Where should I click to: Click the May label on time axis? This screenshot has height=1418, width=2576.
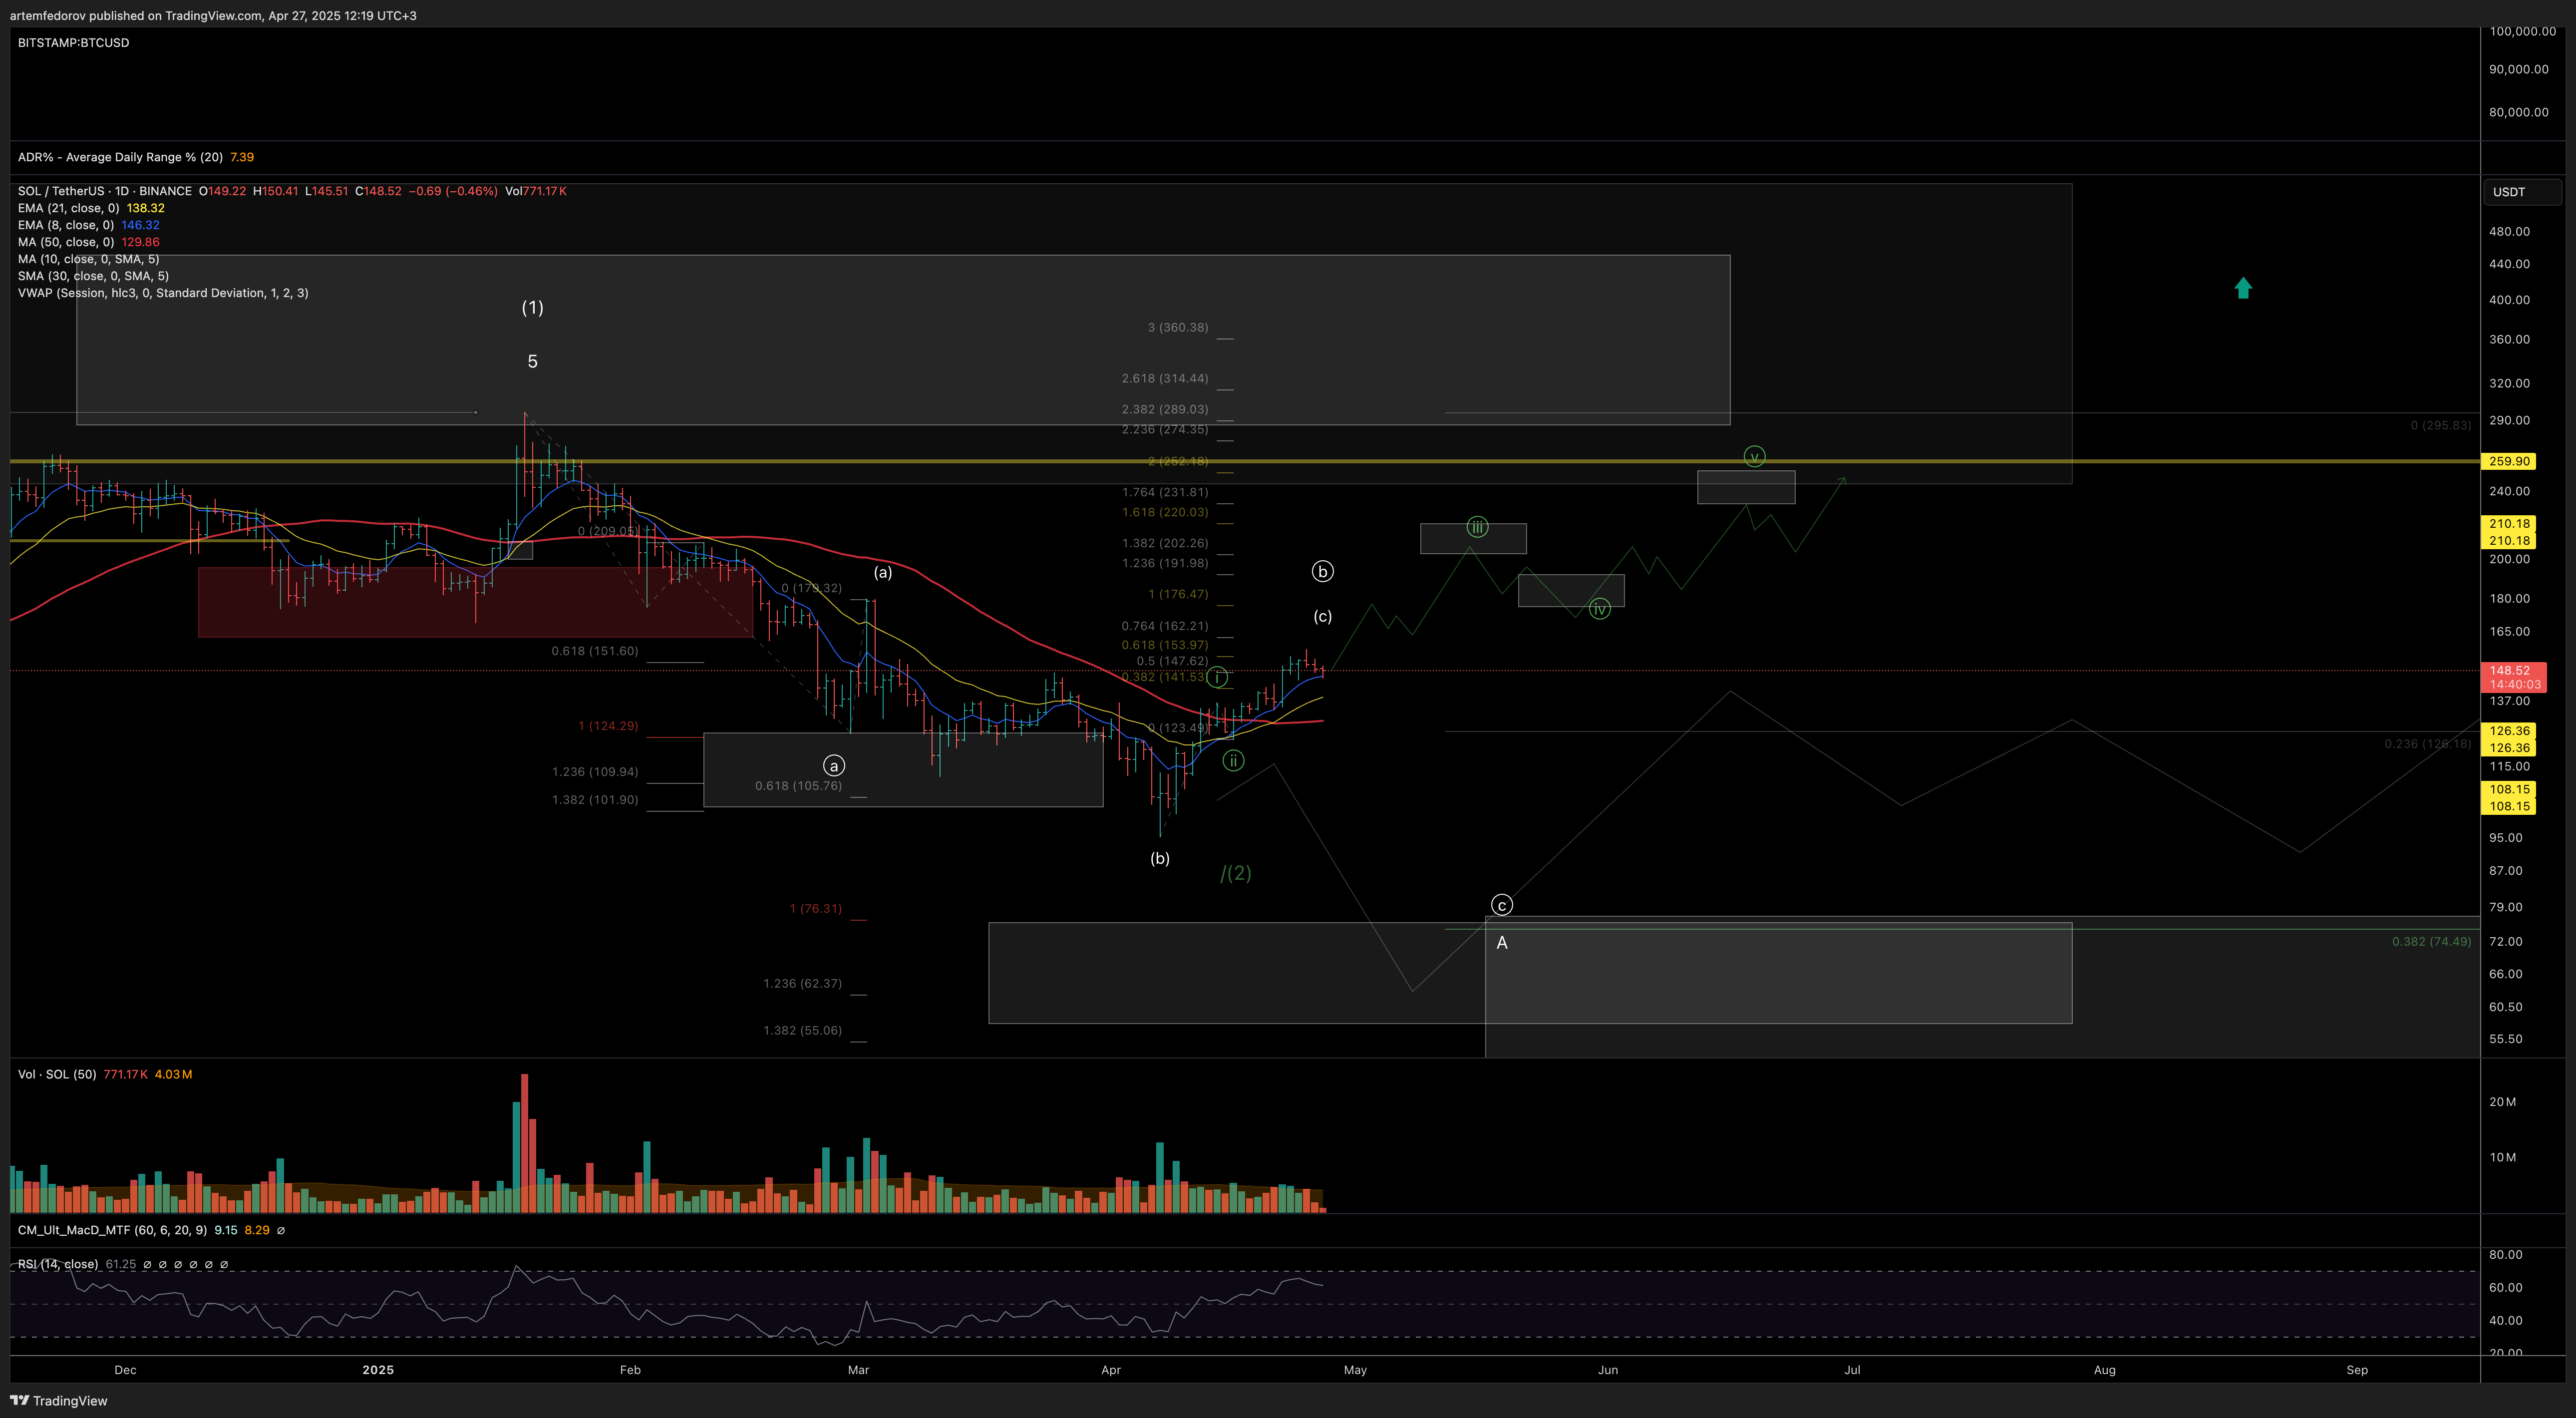click(x=1355, y=1370)
